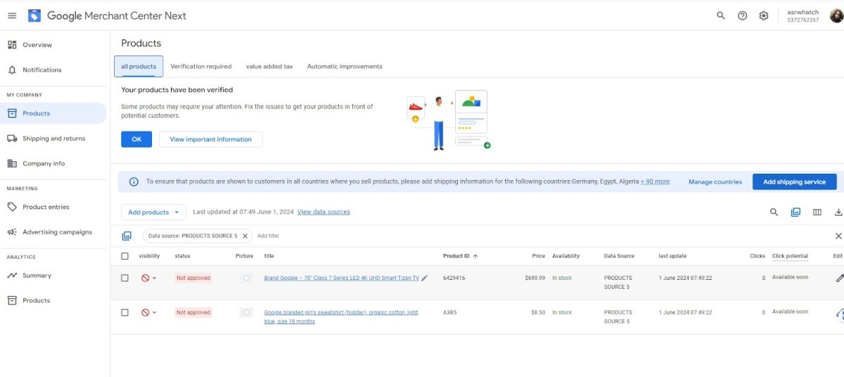
Task: Click not-visible icon for product A3B5
Action: pyautogui.click(x=145, y=312)
